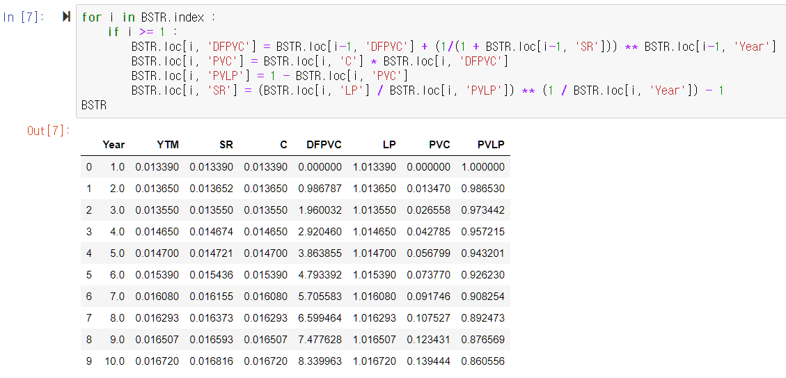Click the DFPVC value 1.960032

click(320, 210)
